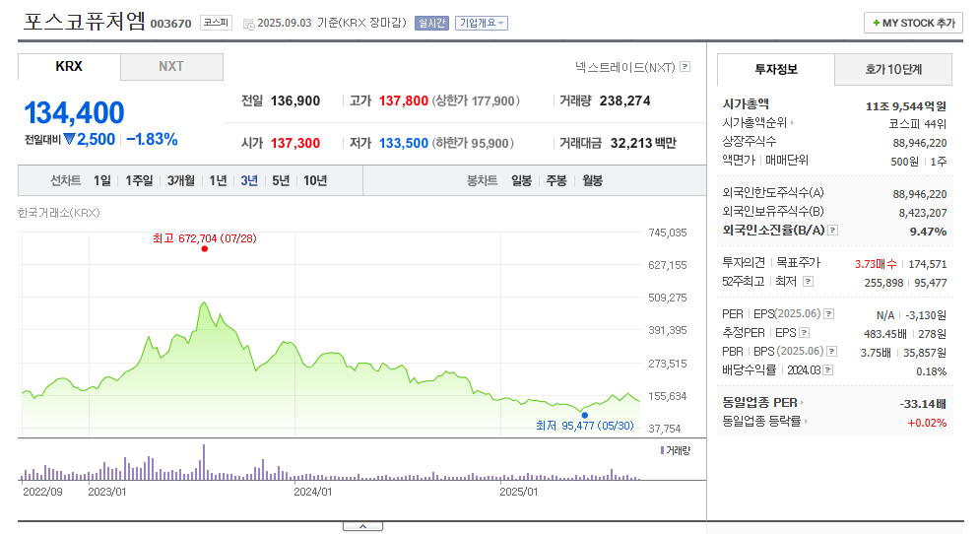This screenshot has width=979, height=534.
Task: Expand 시가총액순위 arrow link
Action: pyautogui.click(x=792, y=123)
